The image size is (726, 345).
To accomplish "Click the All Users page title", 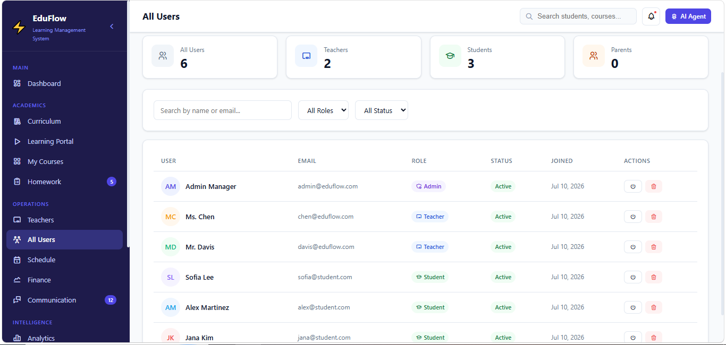I will pyautogui.click(x=161, y=16).
